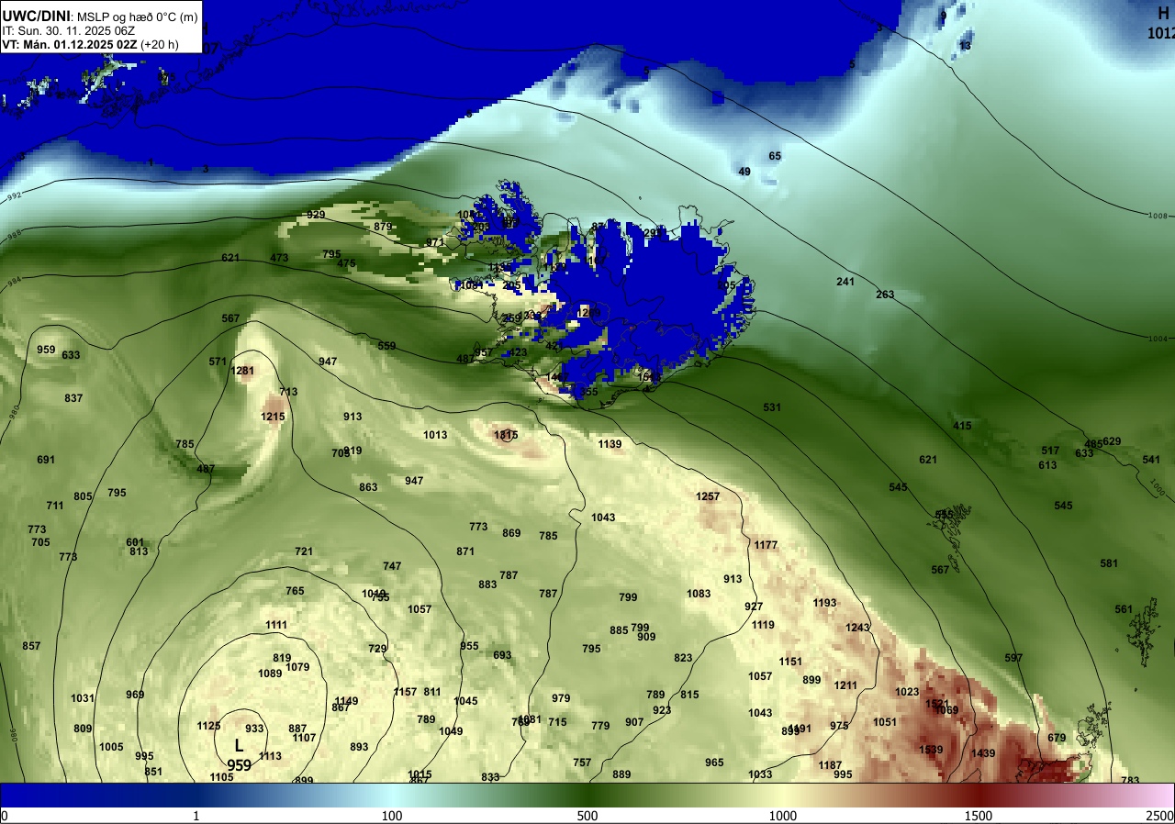The height and width of the screenshot is (824, 1175).
Task: Click the height value 1211
Action: pos(845,685)
